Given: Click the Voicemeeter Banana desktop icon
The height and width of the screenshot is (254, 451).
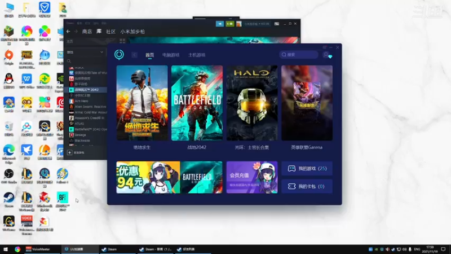Looking at the screenshot, I should [26, 225].
